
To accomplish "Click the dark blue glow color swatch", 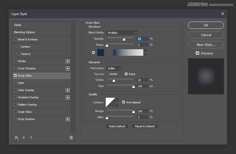I will (x=101, y=52).
